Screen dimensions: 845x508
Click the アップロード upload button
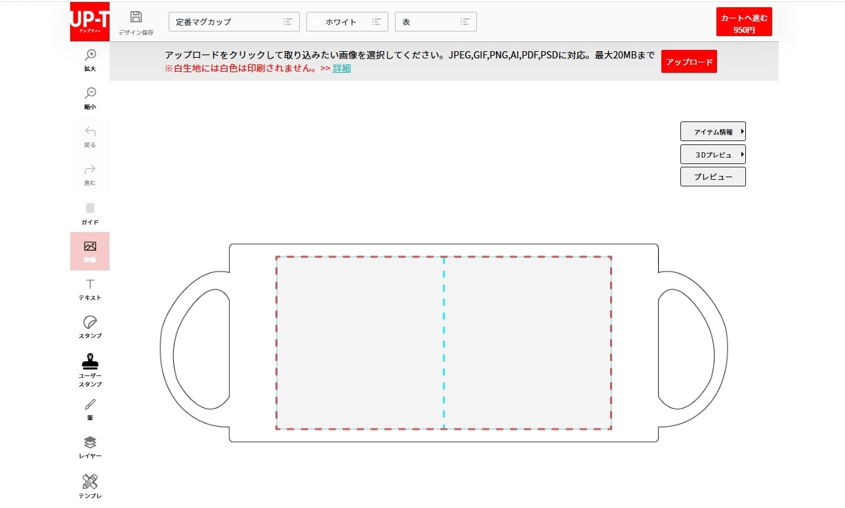pos(689,61)
